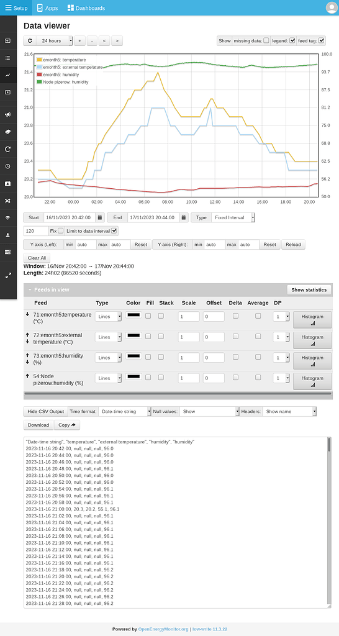The height and width of the screenshot is (636, 339).
Task: Open Type dropdown for feed 73 humidity
Action: coord(108,357)
